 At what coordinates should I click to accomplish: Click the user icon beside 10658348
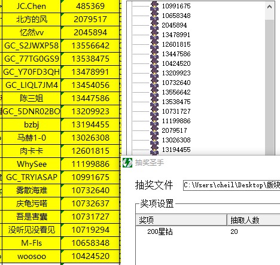pos(154,16)
